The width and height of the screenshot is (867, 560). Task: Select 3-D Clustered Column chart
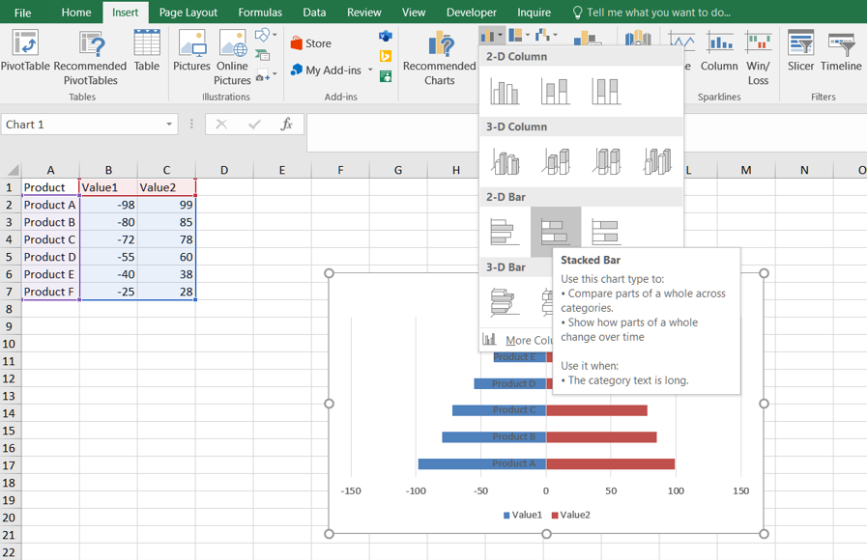tap(505, 161)
